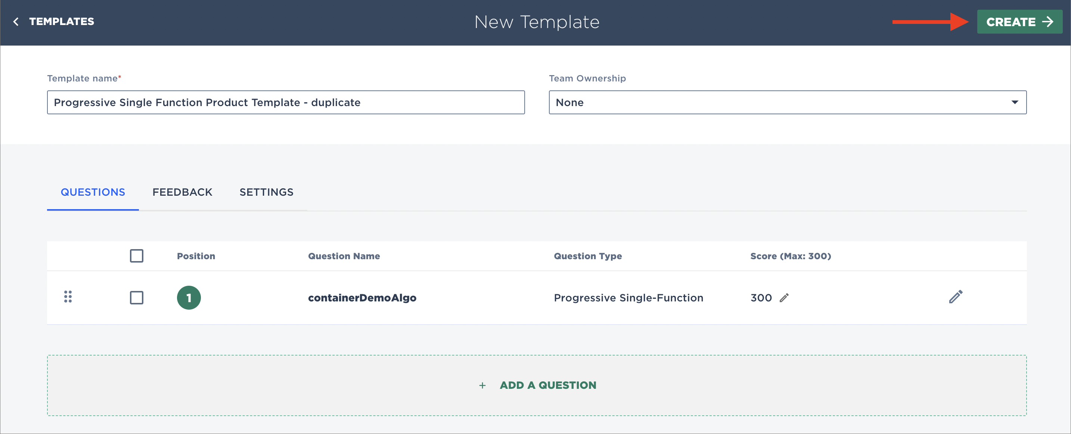Click the plus icon before Add a Question
Screen dimensions: 1071x434
pyautogui.click(x=482, y=385)
